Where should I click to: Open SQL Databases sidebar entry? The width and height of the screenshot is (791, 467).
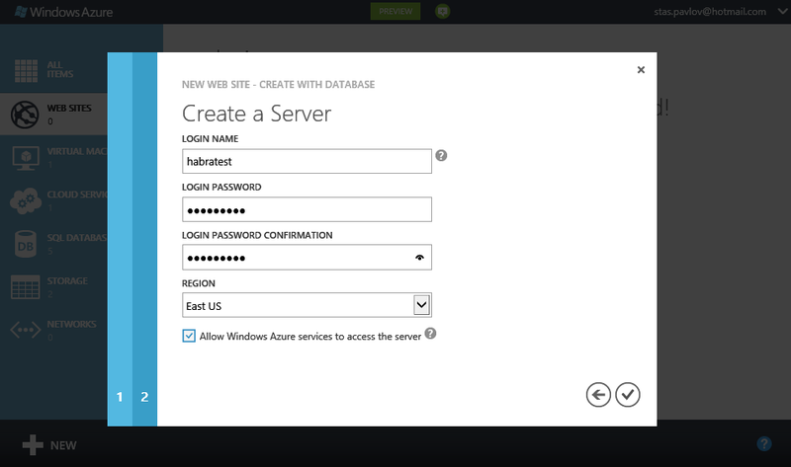54,244
